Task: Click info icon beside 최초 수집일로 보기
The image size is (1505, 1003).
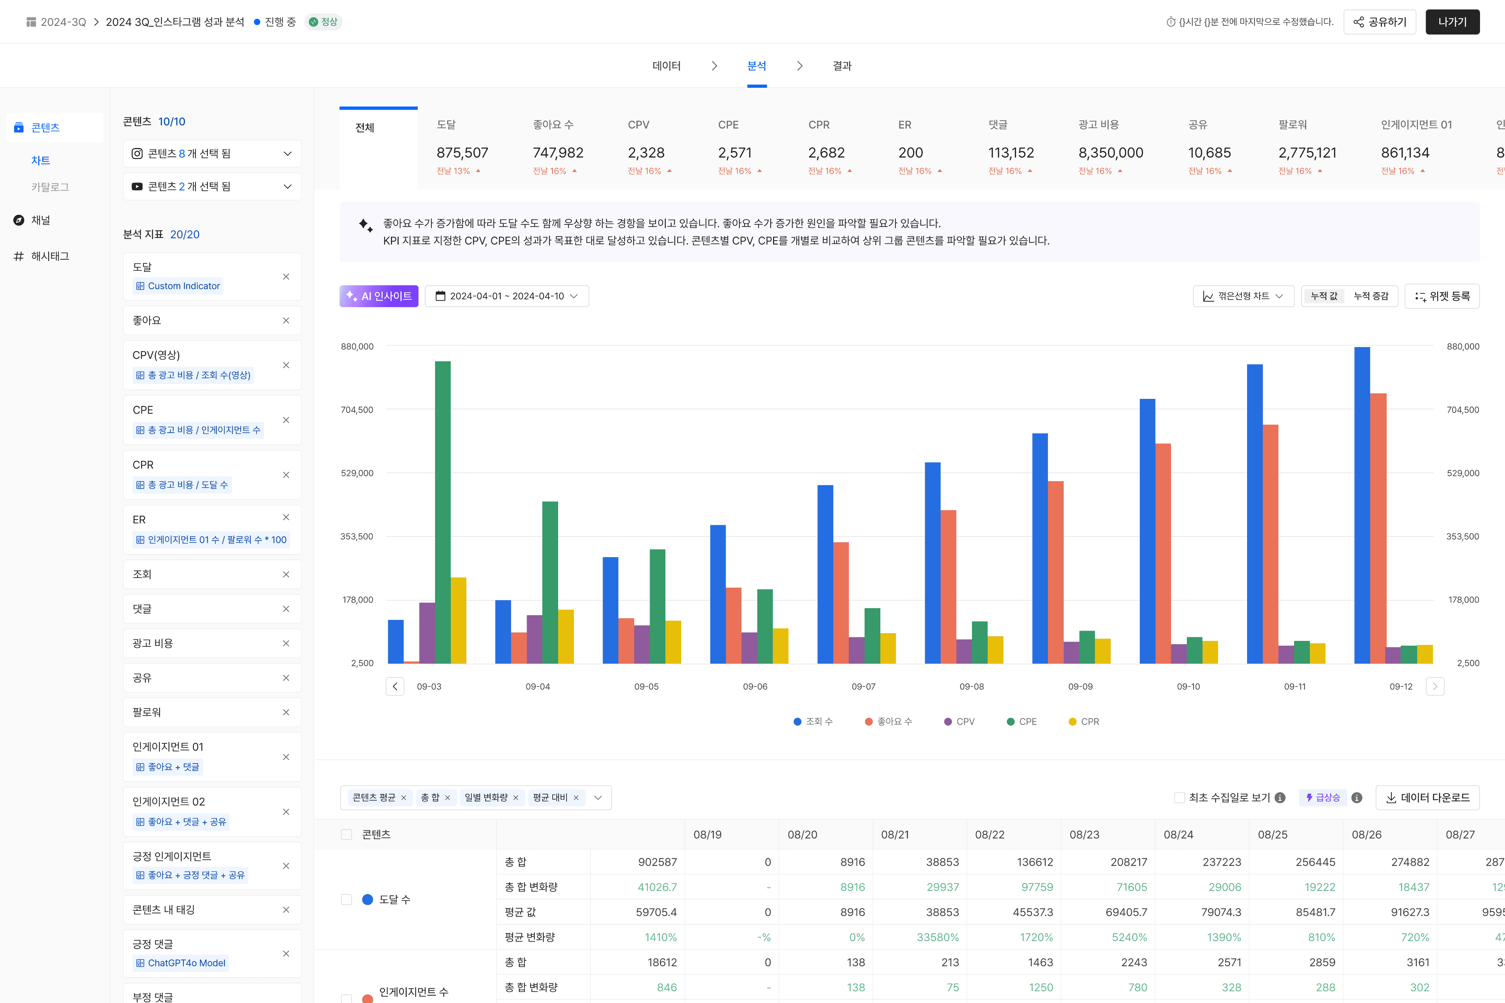Action: 1280,798
